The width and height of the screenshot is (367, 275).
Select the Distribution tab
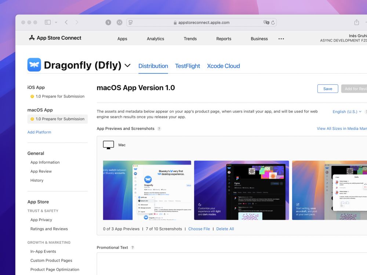click(x=153, y=66)
